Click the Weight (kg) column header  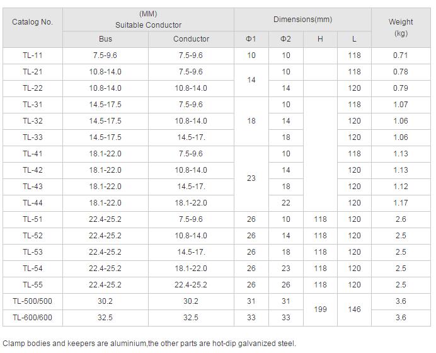(401, 28)
